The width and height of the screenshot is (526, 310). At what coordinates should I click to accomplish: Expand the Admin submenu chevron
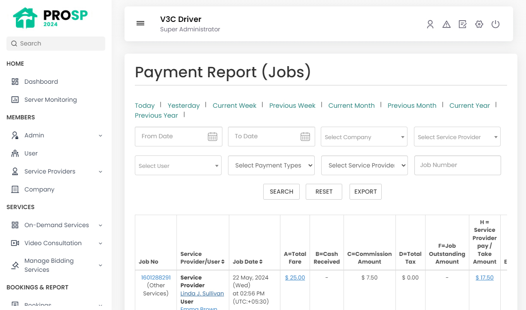pyautogui.click(x=100, y=135)
